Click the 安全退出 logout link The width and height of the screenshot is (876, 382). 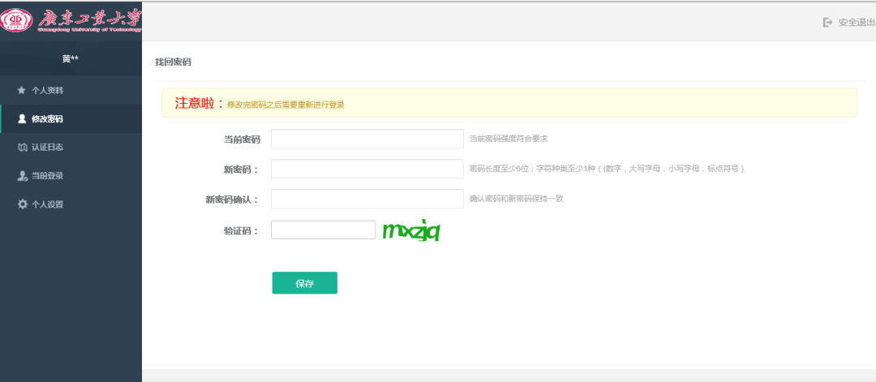click(x=856, y=23)
